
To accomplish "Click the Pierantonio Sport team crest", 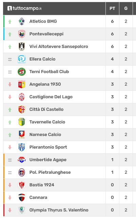I will click(22, 147).
